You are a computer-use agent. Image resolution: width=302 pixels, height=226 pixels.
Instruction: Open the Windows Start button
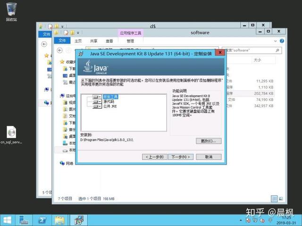pyautogui.click(x=8, y=220)
